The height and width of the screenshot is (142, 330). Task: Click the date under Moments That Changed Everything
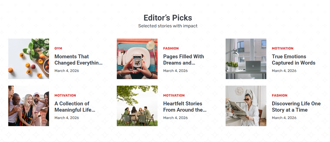67,71
